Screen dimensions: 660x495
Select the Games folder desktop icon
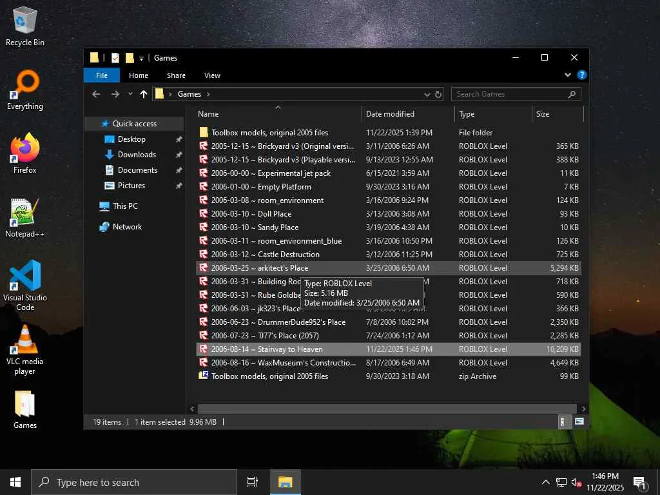coord(25,410)
